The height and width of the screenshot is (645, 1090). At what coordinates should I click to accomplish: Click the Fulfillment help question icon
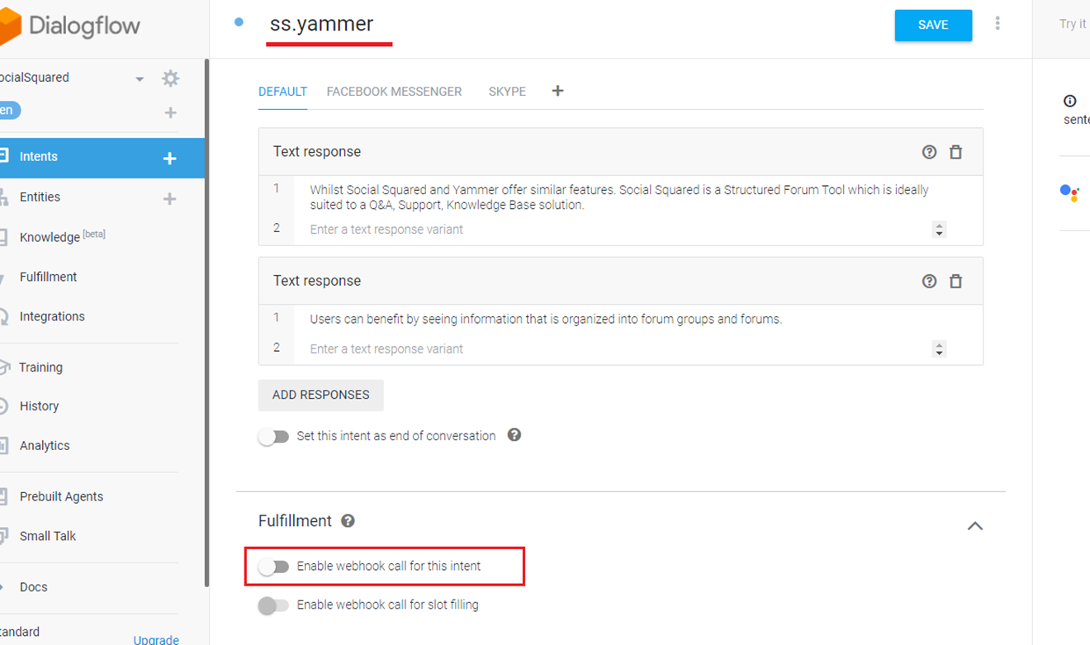click(348, 521)
